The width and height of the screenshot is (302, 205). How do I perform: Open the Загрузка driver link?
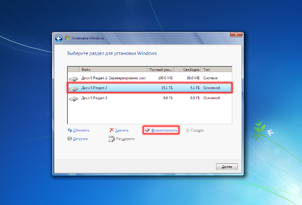[x=80, y=139]
